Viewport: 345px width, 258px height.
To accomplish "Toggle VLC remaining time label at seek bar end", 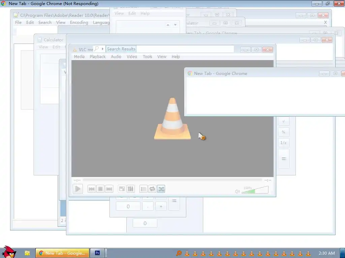I will click(268, 180).
